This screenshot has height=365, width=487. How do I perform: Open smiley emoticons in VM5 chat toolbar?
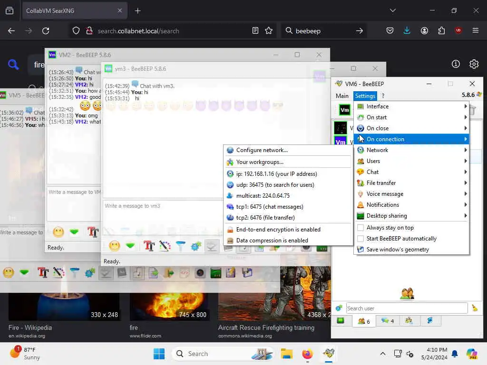tap(9, 273)
